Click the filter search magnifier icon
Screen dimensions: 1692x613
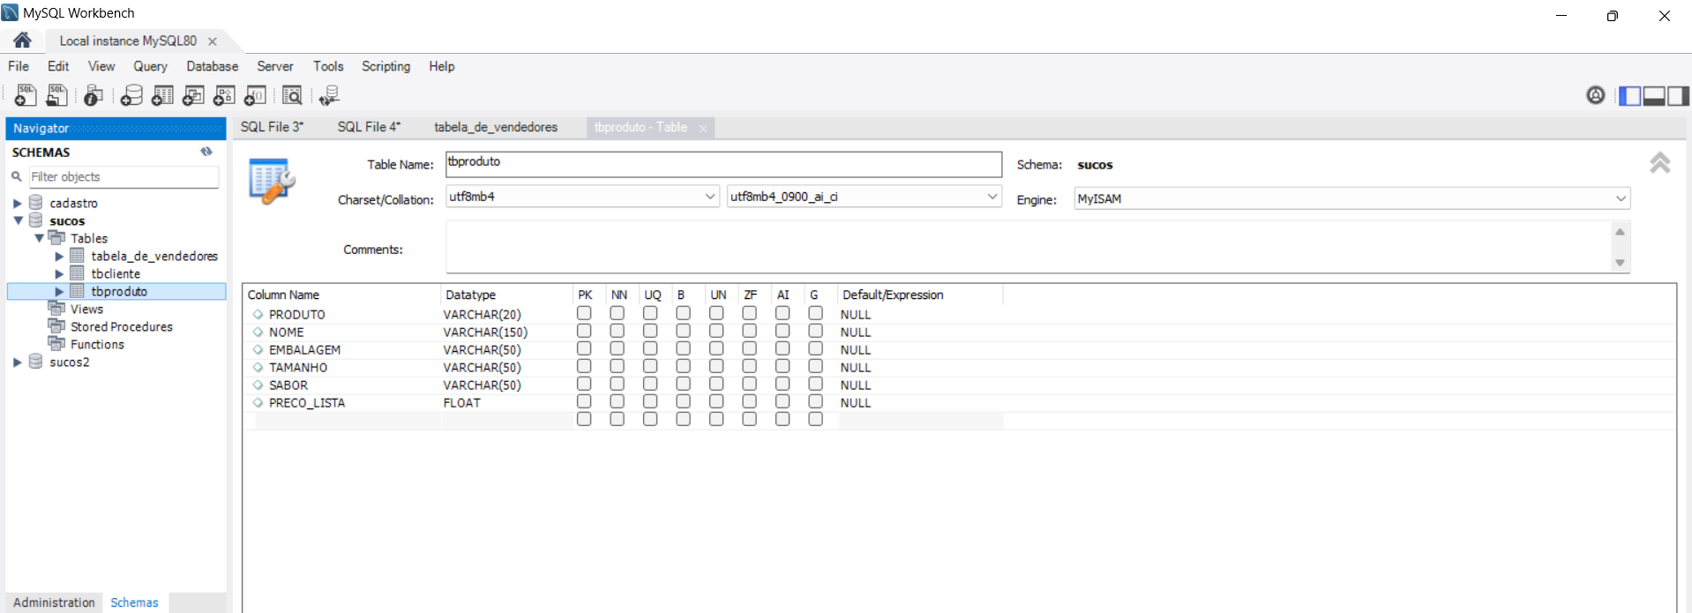pyautogui.click(x=16, y=176)
